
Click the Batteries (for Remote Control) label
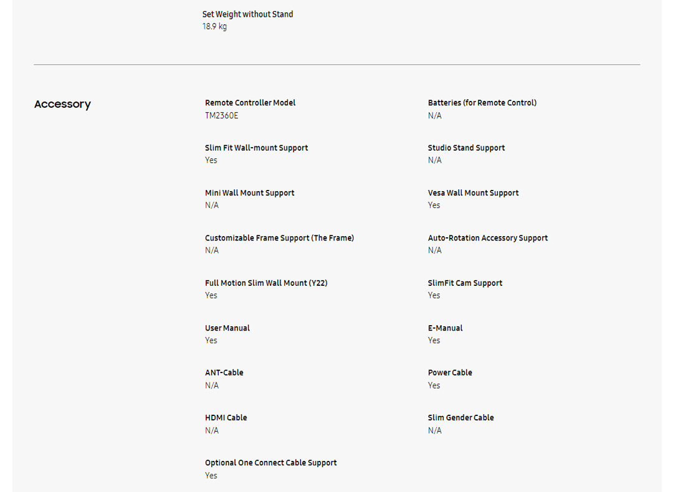[482, 103]
